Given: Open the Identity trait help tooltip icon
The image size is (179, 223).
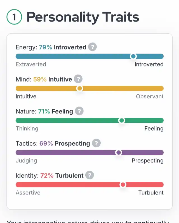Looking at the screenshot, I should 90,176.
